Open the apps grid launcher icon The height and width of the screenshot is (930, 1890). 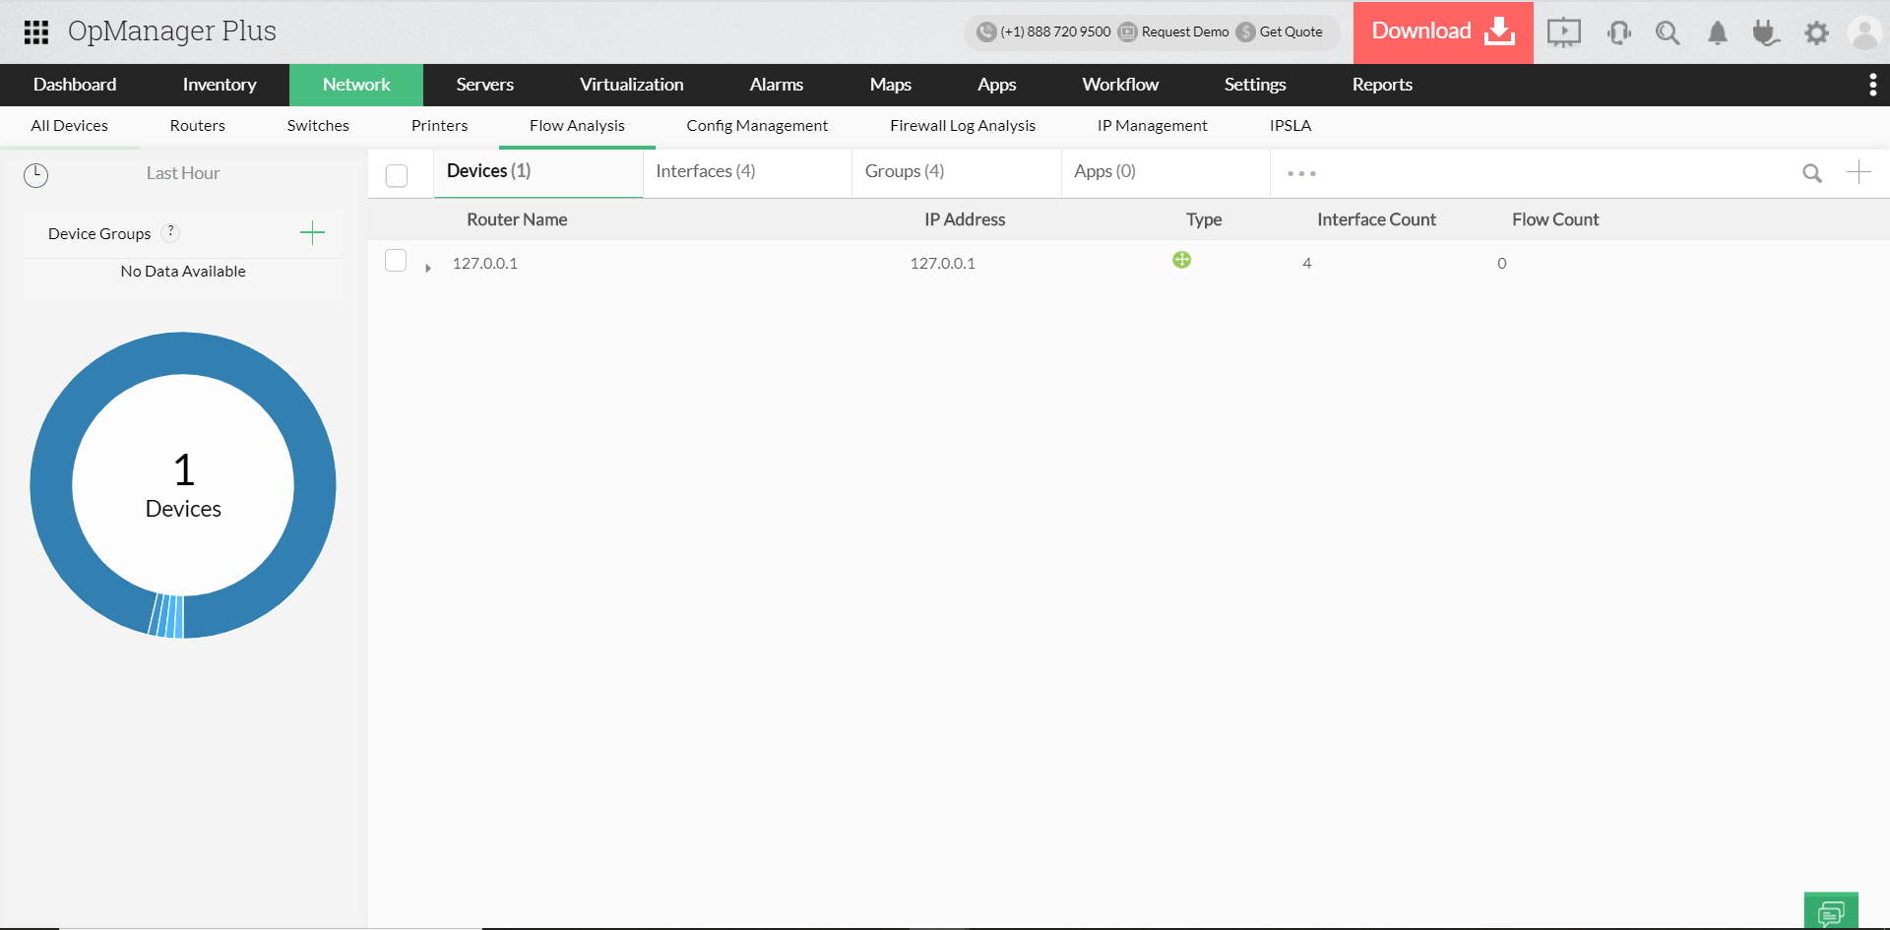[36, 32]
